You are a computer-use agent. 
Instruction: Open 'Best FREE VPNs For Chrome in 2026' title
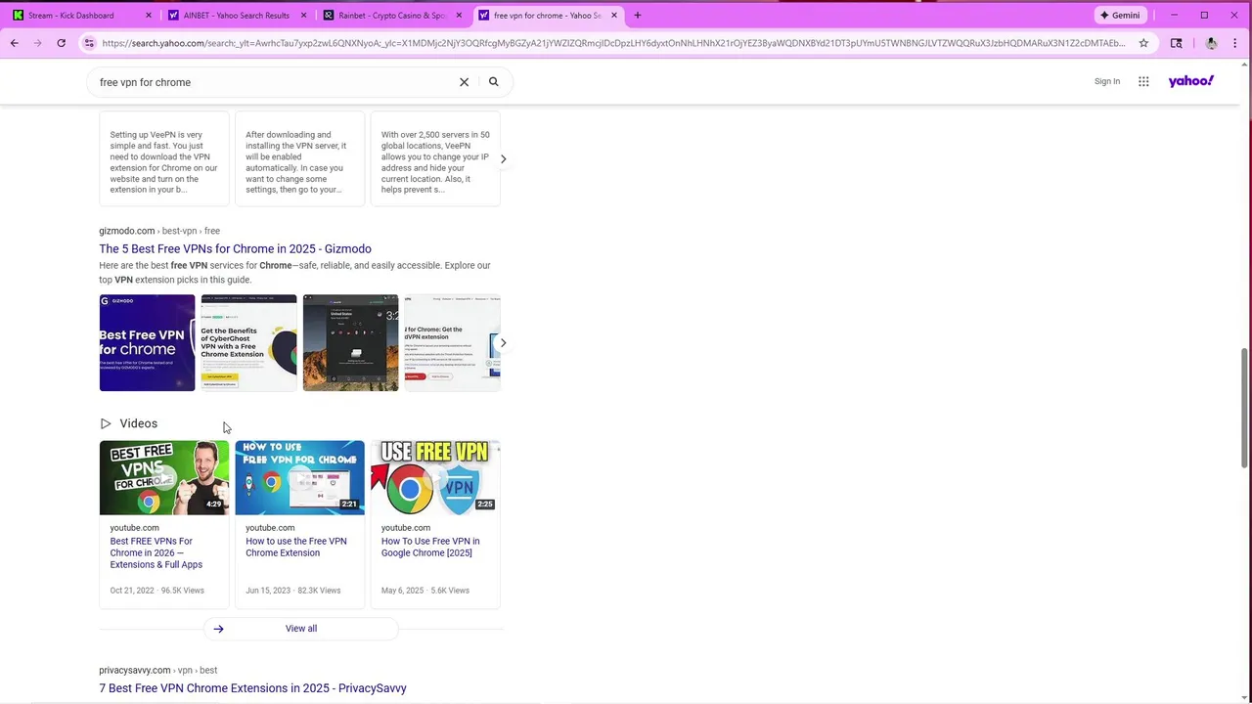coord(156,552)
